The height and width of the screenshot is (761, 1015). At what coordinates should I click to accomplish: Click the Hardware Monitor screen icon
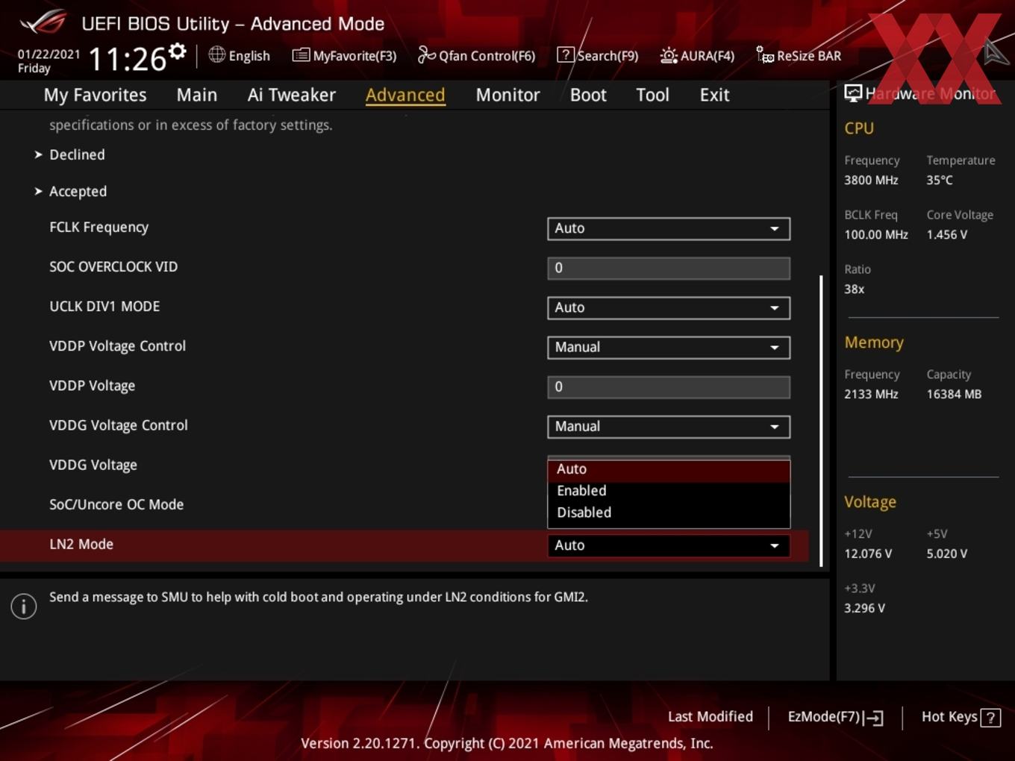pos(853,93)
